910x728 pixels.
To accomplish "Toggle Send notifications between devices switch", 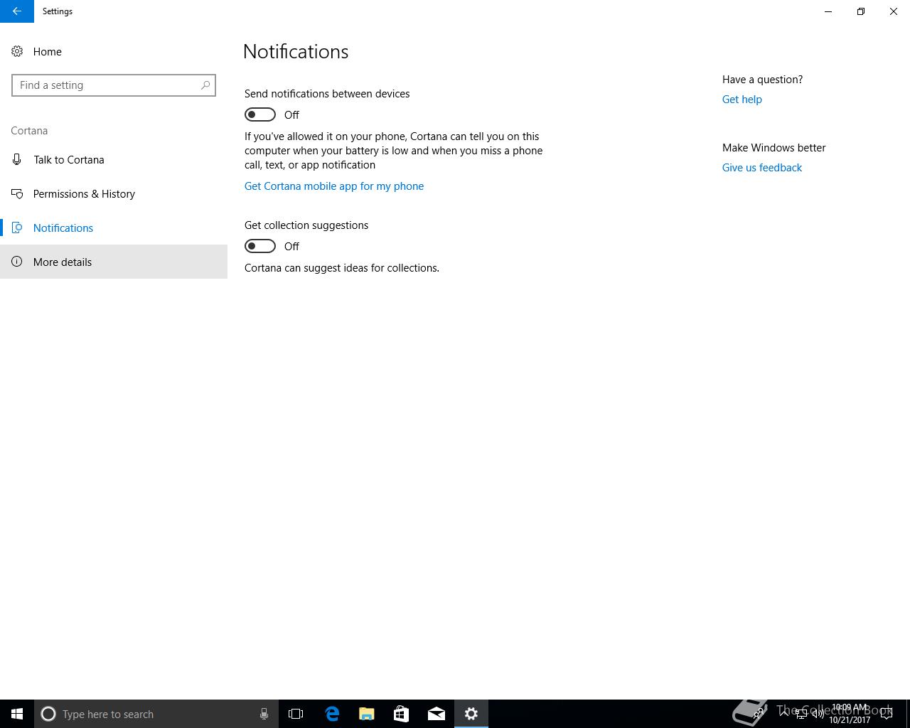I will coord(260,114).
